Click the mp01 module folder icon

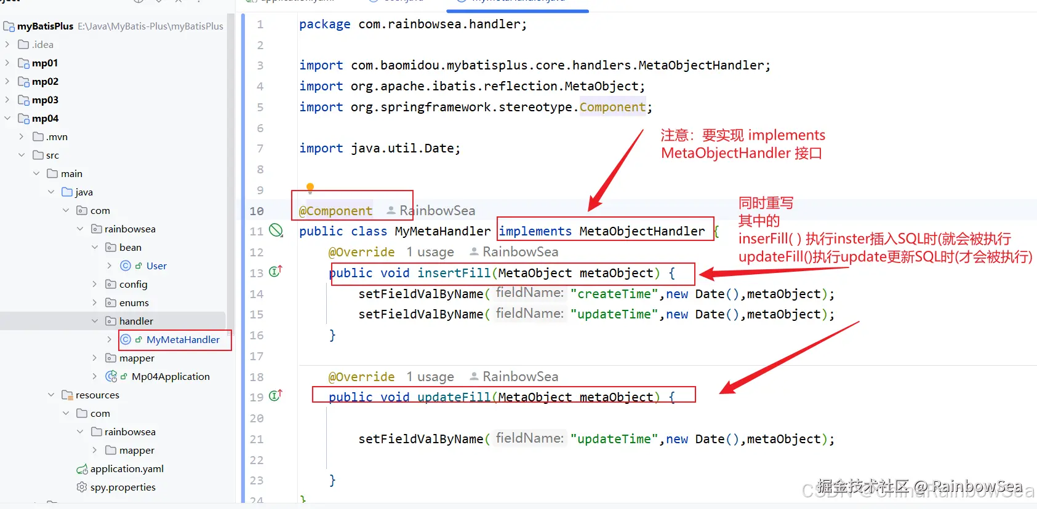pos(24,63)
